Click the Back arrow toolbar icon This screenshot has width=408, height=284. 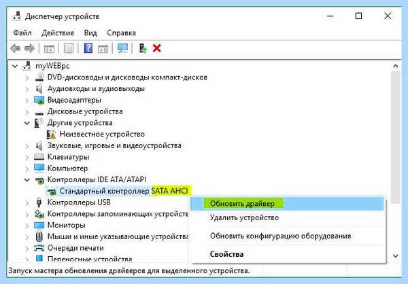(x=15, y=48)
